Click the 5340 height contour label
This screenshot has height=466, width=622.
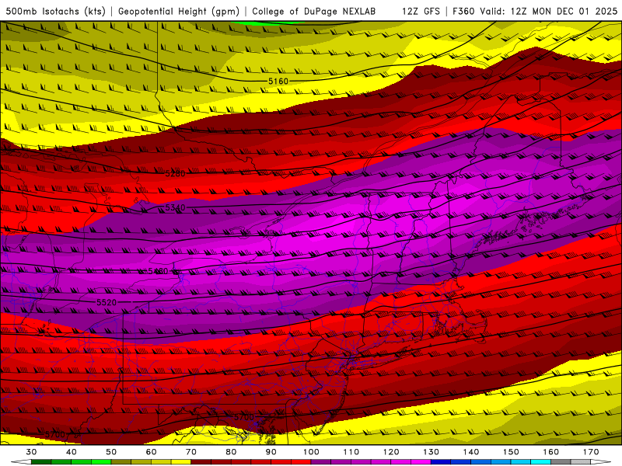point(175,207)
